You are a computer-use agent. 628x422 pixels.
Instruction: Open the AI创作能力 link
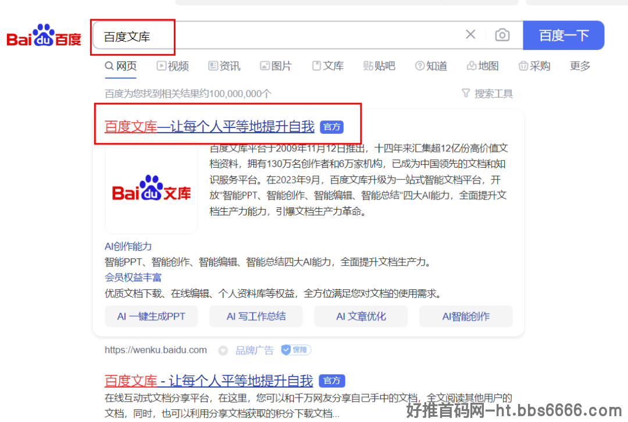pos(128,246)
